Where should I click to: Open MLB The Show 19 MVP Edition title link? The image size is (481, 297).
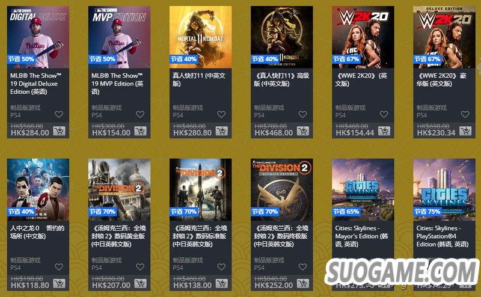(117, 84)
